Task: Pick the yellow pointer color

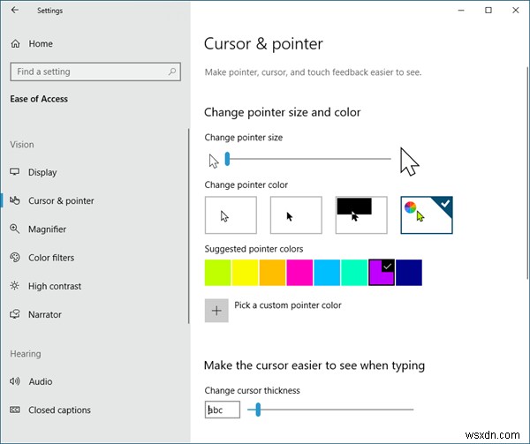Action: tap(245, 273)
